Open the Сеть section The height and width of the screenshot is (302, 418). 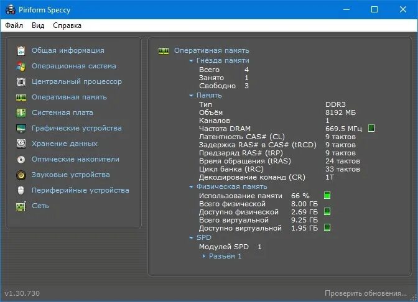pos(40,206)
